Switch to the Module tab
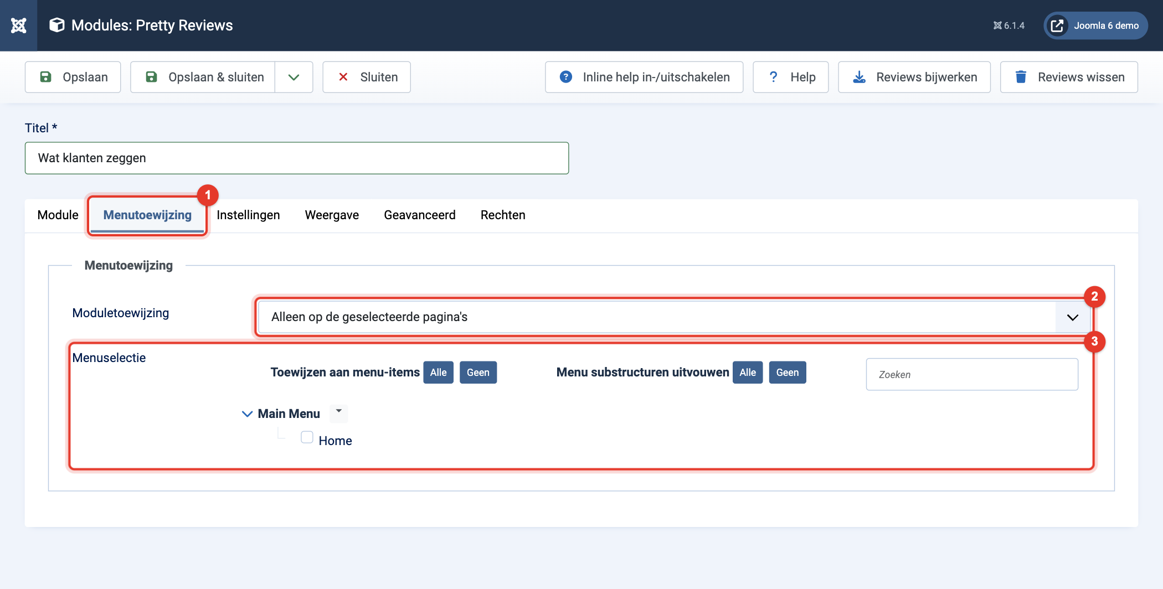 coord(58,215)
